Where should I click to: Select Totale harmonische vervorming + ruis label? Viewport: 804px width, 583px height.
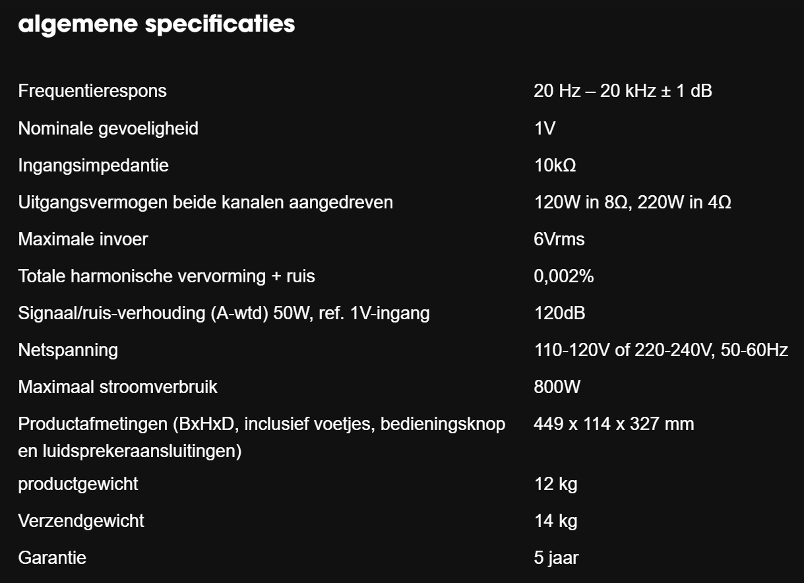pos(166,276)
